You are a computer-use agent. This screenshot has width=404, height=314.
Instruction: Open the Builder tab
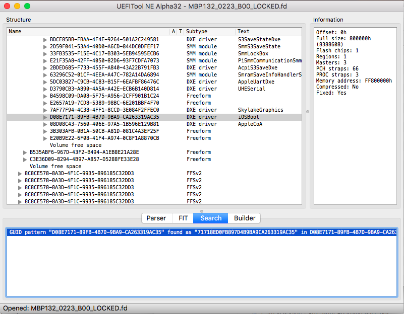point(244,218)
